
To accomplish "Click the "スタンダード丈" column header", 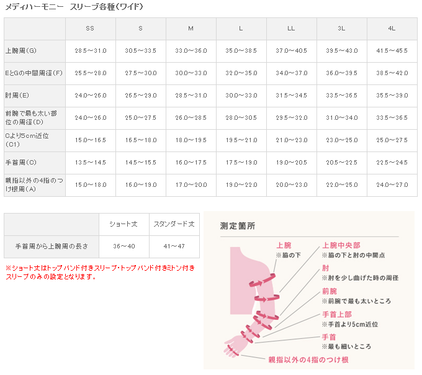I will [x=174, y=224].
